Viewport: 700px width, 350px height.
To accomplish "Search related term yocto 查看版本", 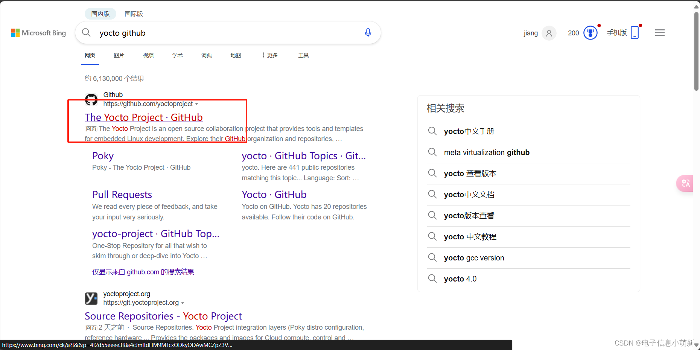I will 470,173.
